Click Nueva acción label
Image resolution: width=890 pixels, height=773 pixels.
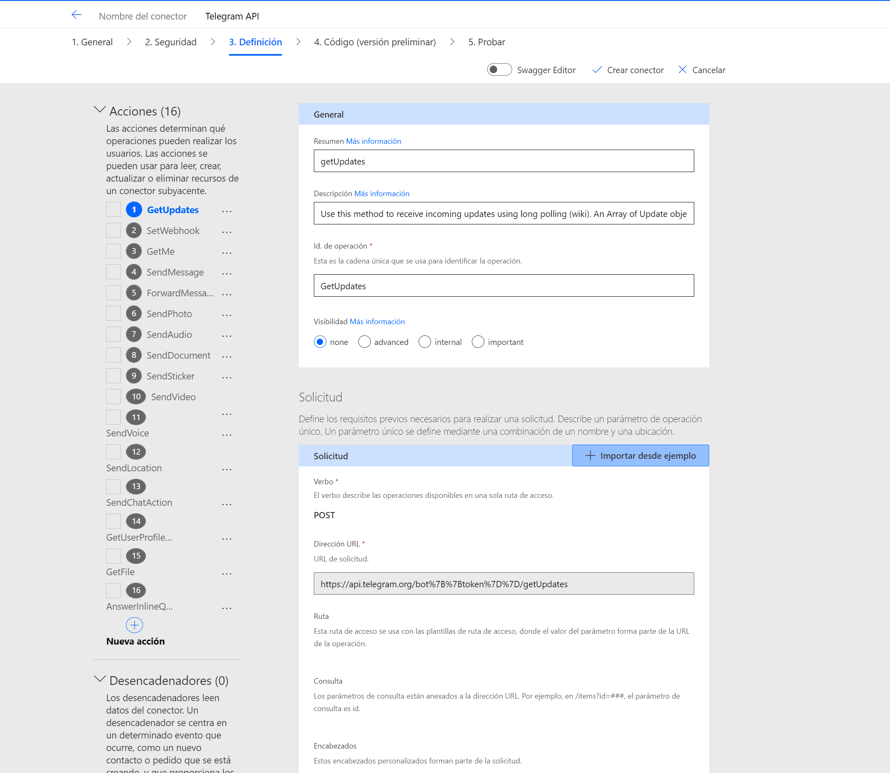click(135, 641)
